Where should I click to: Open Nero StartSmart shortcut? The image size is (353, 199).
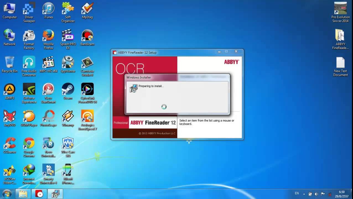pos(48,93)
